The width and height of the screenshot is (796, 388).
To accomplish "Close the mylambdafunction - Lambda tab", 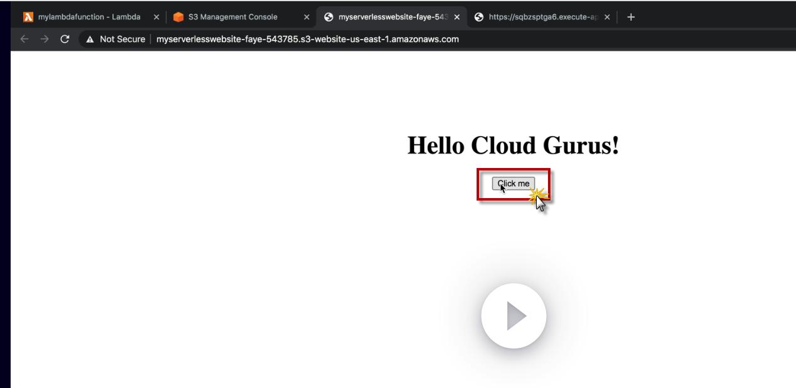I will click(156, 17).
